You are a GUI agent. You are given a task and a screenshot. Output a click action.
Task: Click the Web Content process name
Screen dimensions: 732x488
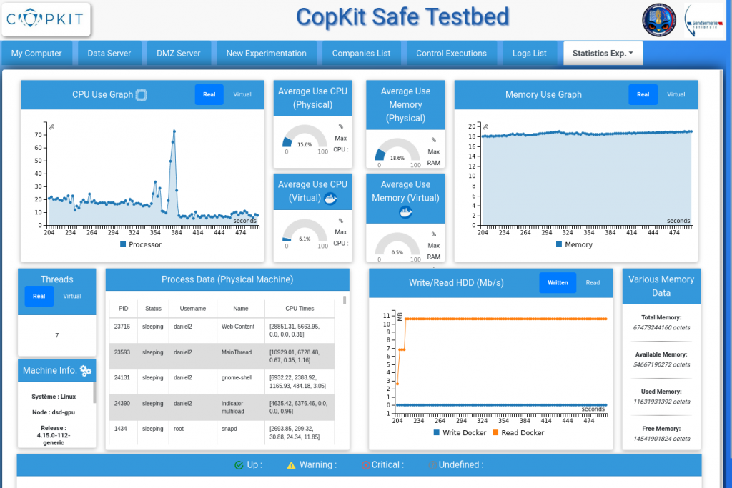238,327
